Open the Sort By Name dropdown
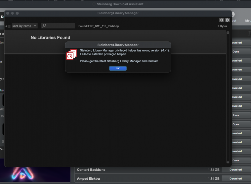 tap(25, 26)
